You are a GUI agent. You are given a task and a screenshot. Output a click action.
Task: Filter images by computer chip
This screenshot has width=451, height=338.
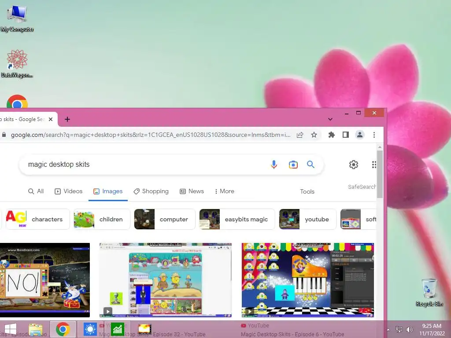[165, 219]
